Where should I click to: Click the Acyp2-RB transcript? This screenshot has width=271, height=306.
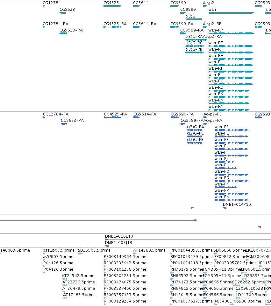click(205, 27)
